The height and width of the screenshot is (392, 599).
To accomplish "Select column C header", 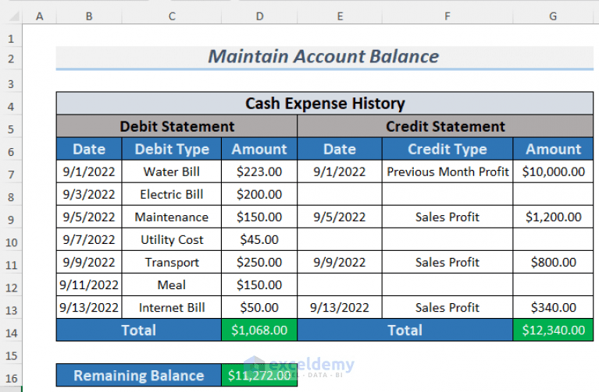I will click(172, 16).
